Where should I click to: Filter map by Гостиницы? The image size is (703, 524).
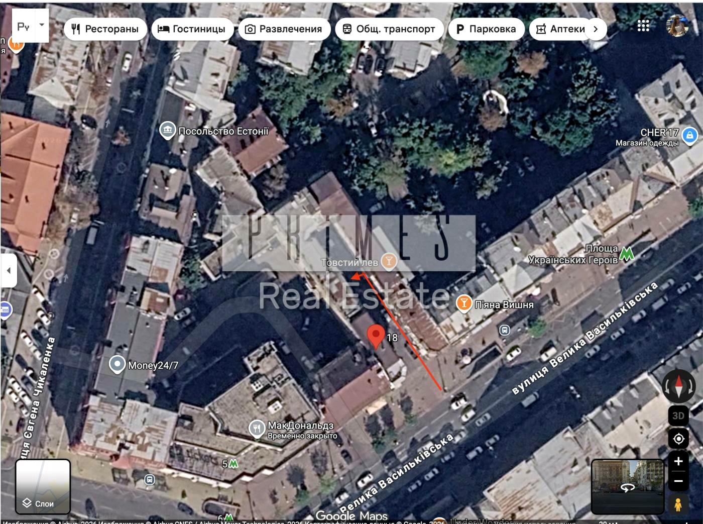click(x=192, y=29)
